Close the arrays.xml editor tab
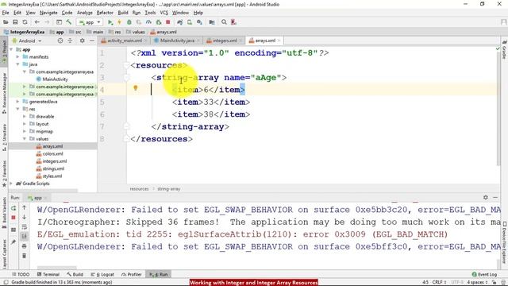 pyautogui.click(x=279, y=41)
